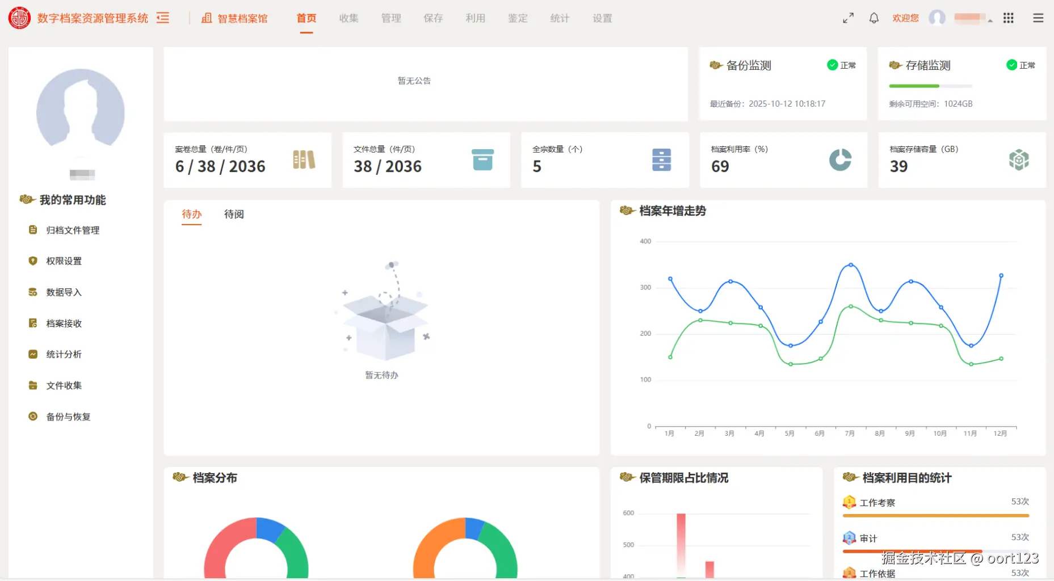Click the 档案利用率 value 69
The image size is (1054, 581).
click(x=720, y=166)
